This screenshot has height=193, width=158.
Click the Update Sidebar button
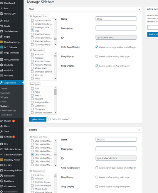[38, 119]
